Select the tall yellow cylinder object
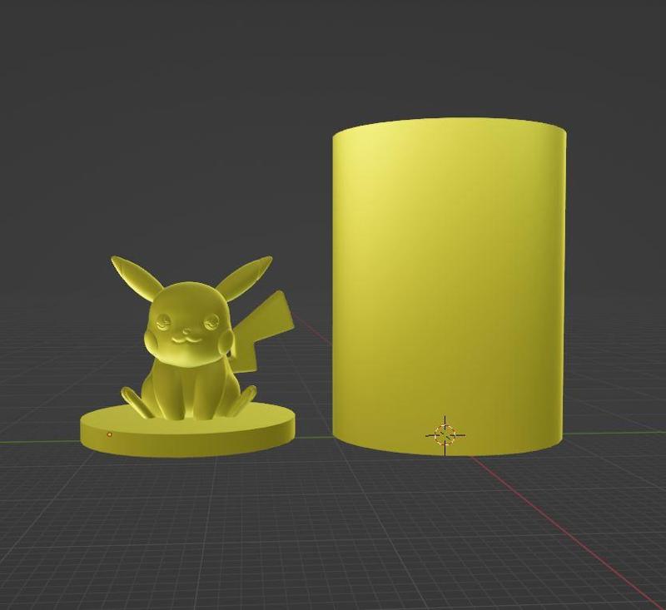666x610 pixels. pyautogui.click(x=449, y=286)
